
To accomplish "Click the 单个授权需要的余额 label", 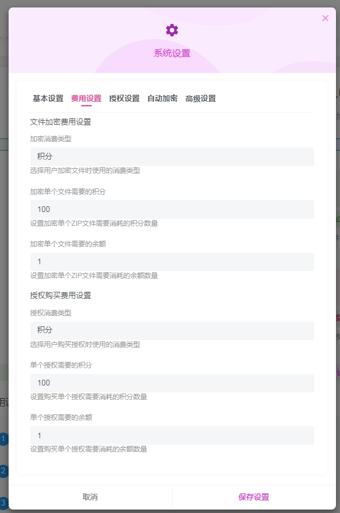I will click(x=61, y=418).
